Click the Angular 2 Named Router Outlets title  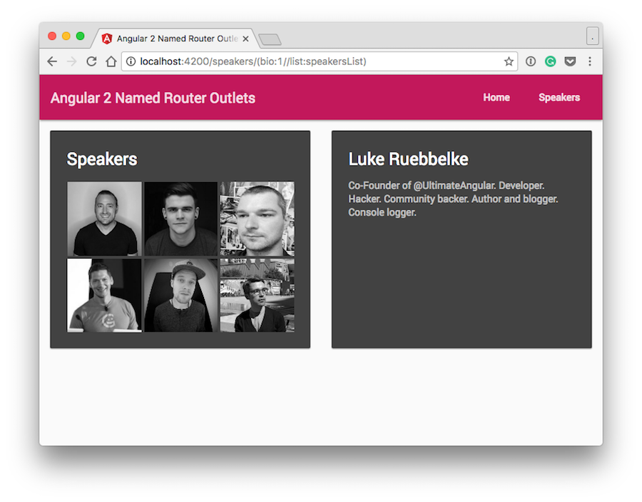point(153,98)
